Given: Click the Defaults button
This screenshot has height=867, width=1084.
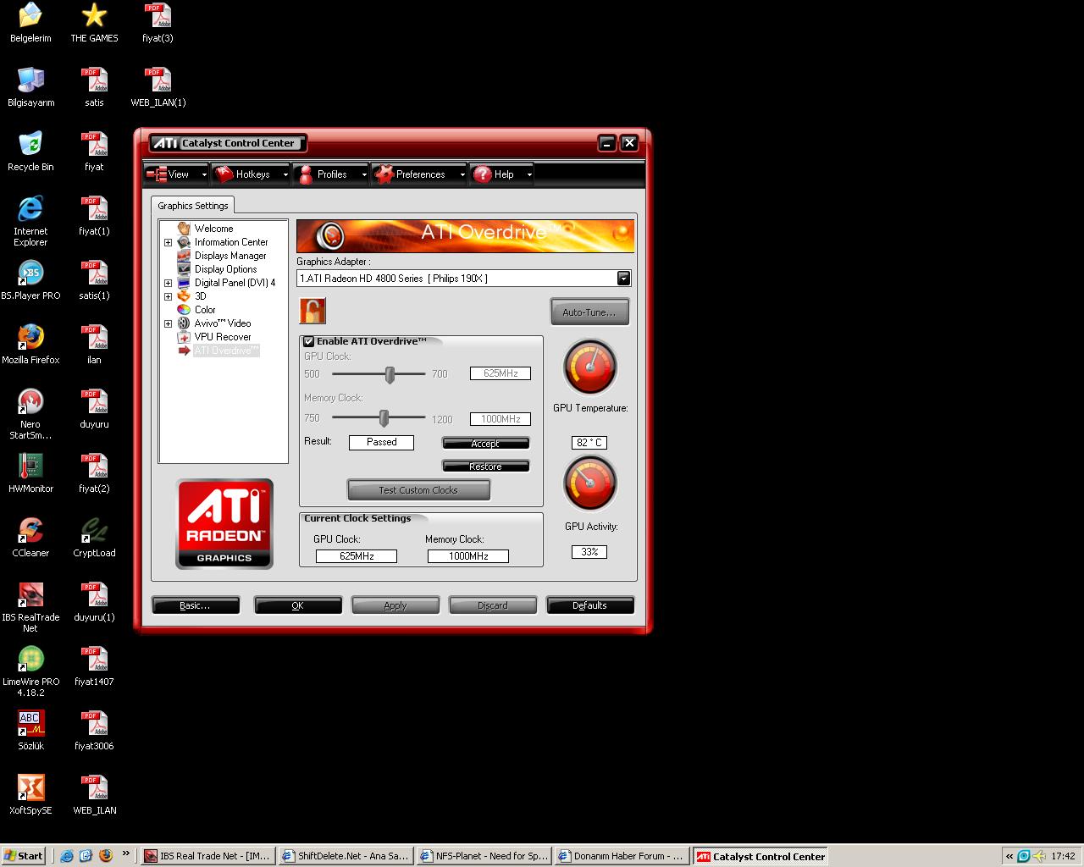Looking at the screenshot, I should (589, 605).
